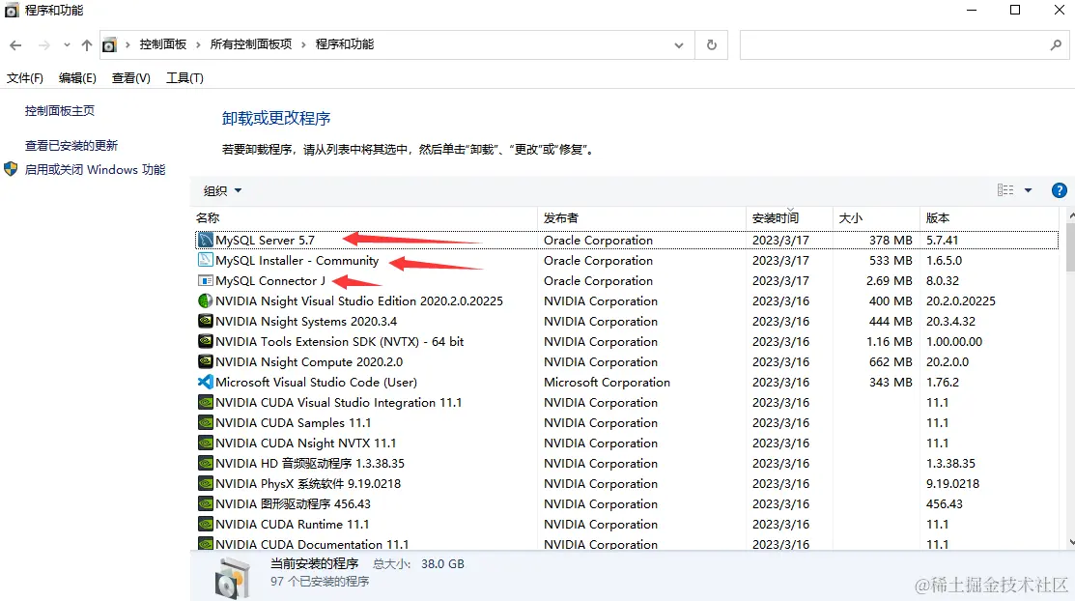Image resolution: width=1075 pixels, height=601 pixels.
Task: Select MySQL Installer - Community entry name
Action: [x=297, y=261]
